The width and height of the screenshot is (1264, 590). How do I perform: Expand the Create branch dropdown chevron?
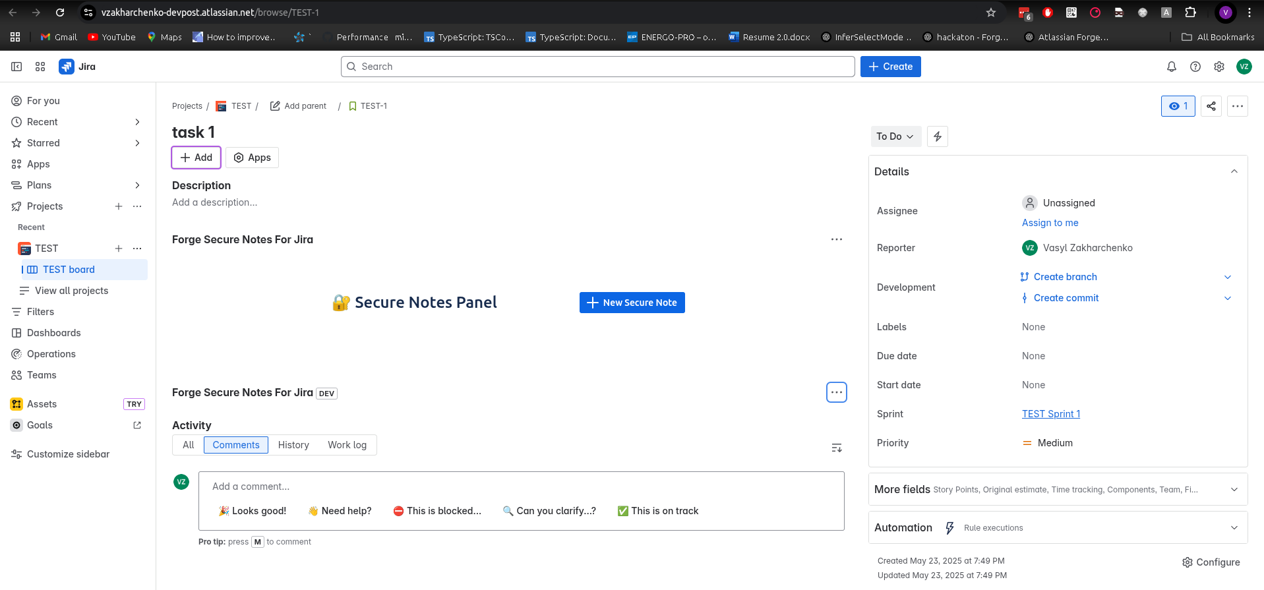point(1228,277)
